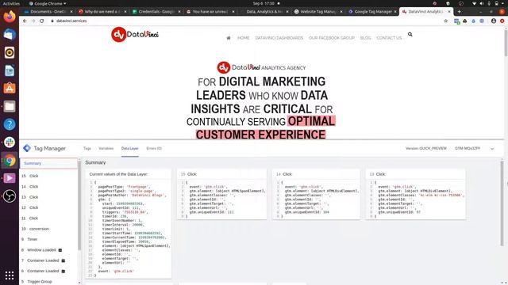Select event 8 Window Loaded
Viewport: 508px width, 285px height.
tap(48, 250)
